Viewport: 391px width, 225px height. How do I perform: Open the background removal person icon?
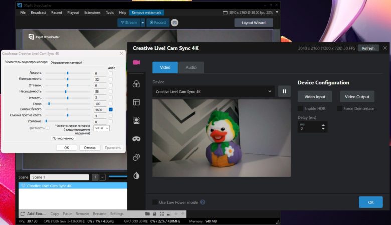[136, 121]
